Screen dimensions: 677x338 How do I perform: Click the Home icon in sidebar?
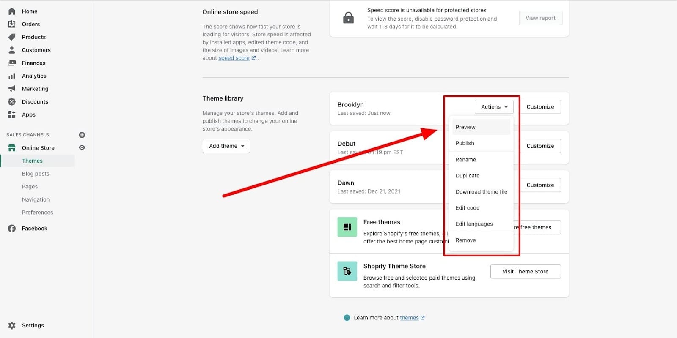point(12,11)
